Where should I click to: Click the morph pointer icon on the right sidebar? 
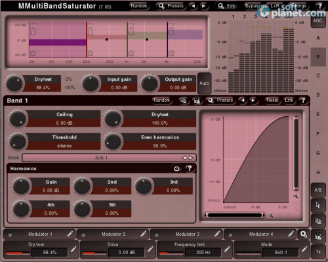(318, 206)
